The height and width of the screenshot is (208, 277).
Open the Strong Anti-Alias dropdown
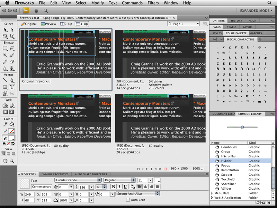(138, 194)
